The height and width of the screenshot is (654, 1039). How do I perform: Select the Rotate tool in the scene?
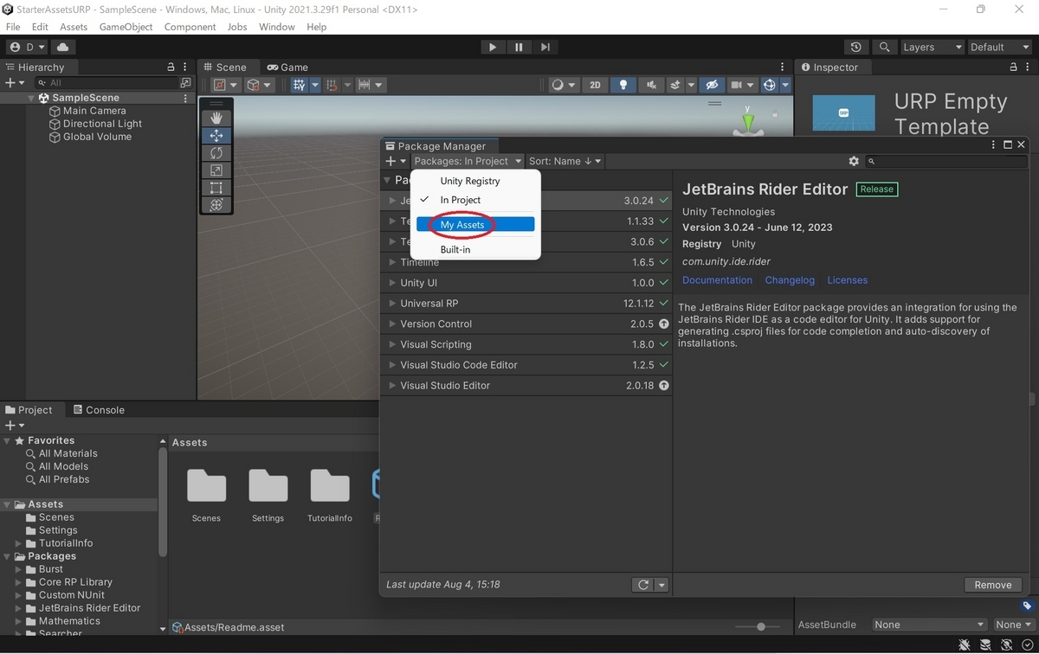coord(216,152)
